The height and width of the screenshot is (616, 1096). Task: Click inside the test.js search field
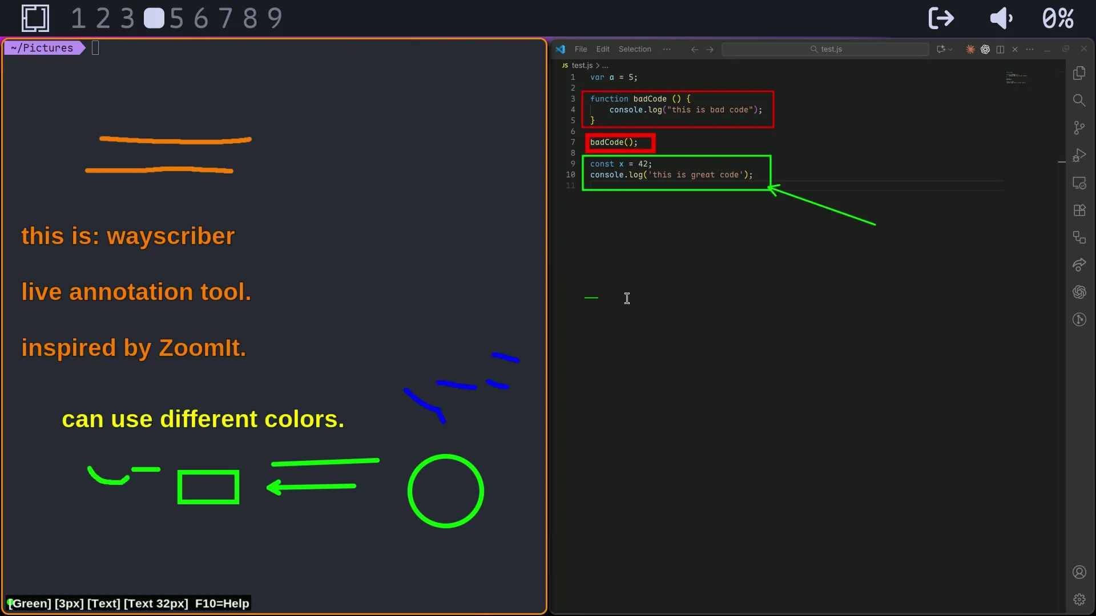pyautogui.click(x=828, y=49)
